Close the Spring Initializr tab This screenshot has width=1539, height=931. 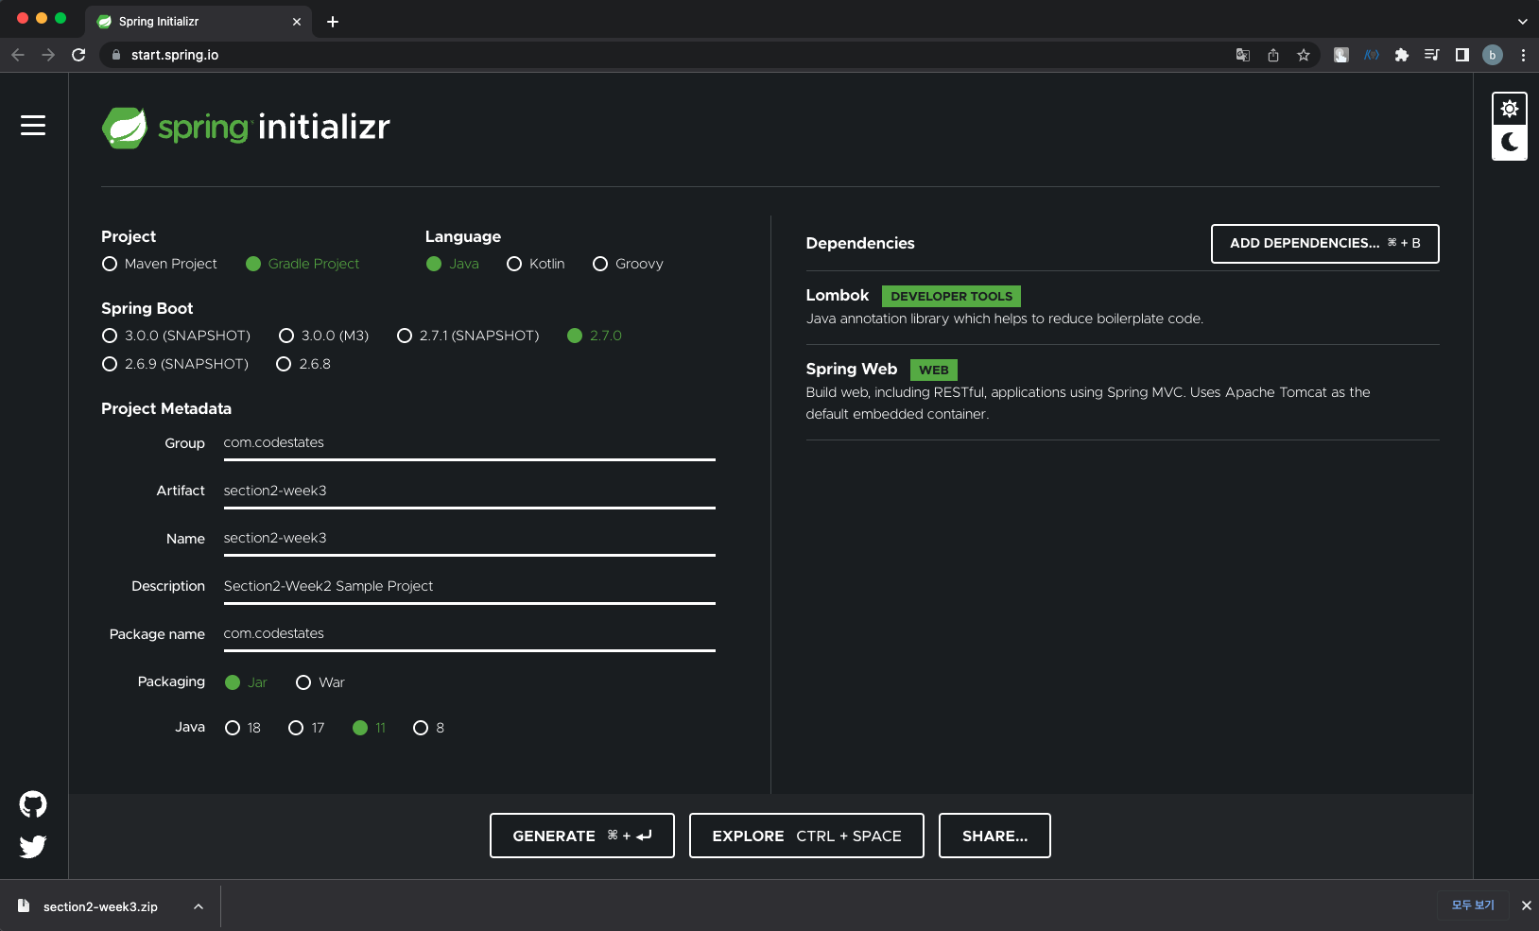(297, 21)
